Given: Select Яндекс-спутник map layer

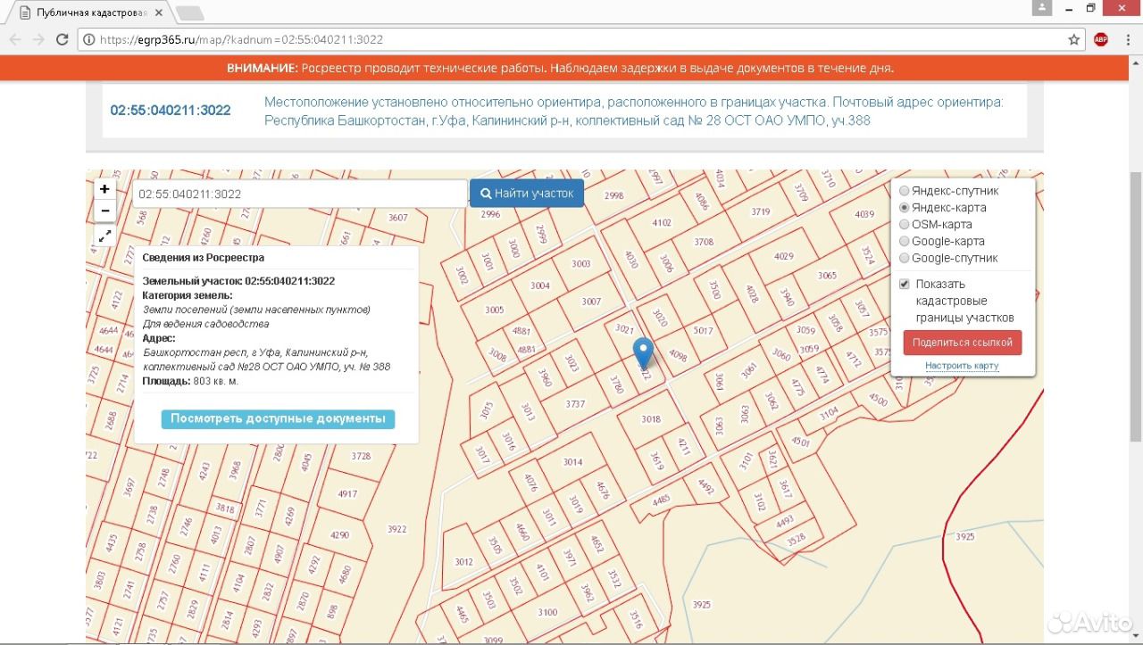Looking at the screenshot, I should [905, 191].
